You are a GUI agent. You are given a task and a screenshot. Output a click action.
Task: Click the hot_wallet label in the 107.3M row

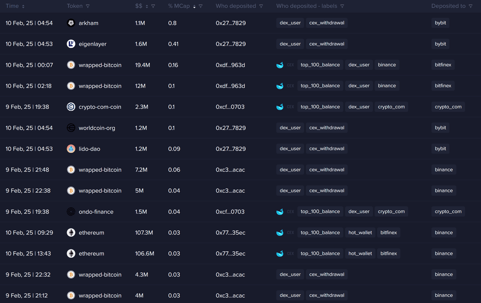[360, 233]
